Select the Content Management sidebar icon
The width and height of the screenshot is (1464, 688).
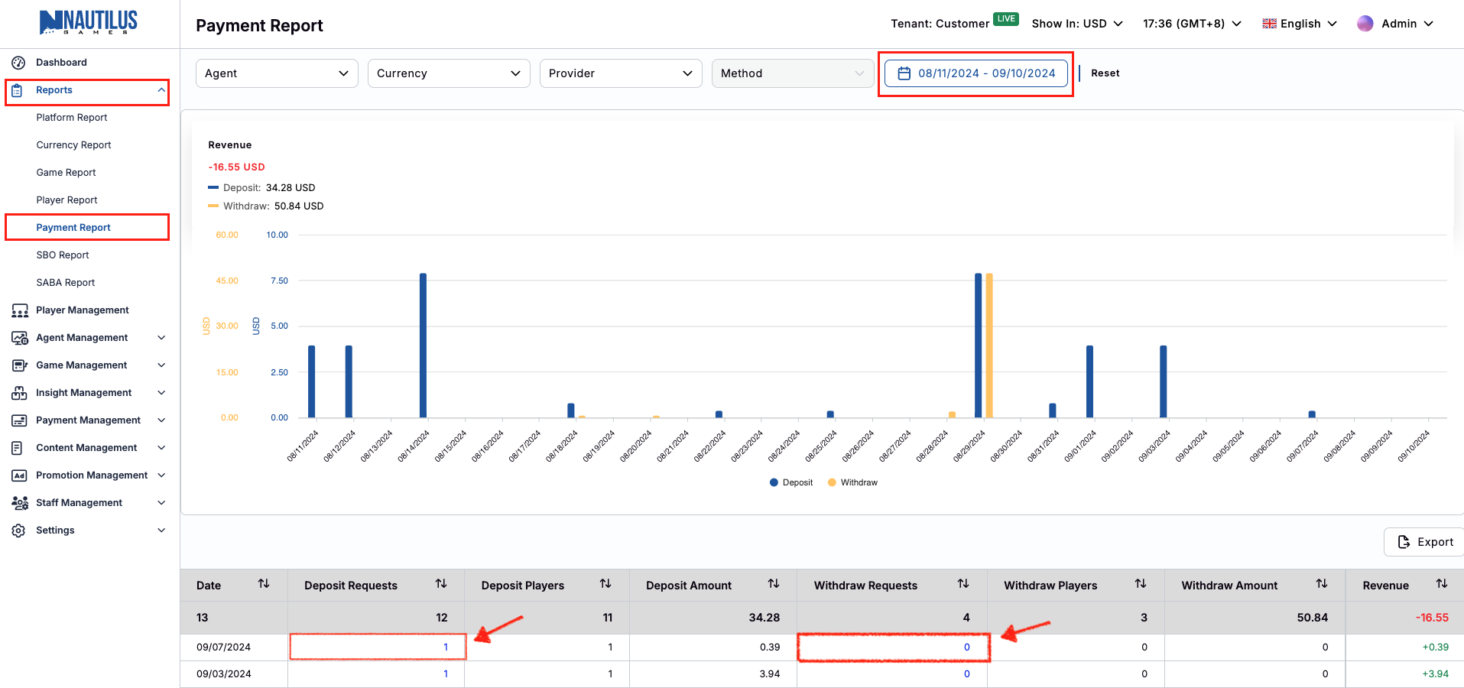pyautogui.click(x=18, y=447)
